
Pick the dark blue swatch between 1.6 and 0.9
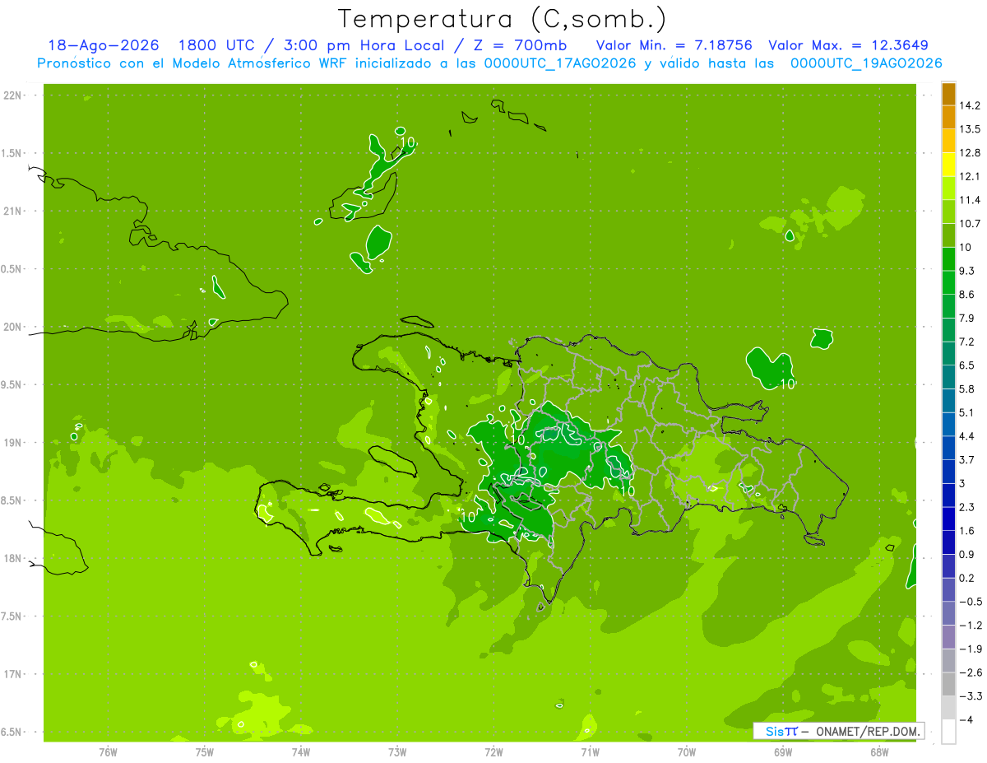click(948, 543)
